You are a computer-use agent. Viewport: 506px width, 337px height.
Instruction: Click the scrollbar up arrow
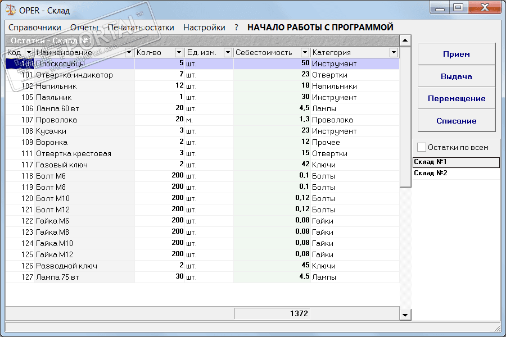405,40
